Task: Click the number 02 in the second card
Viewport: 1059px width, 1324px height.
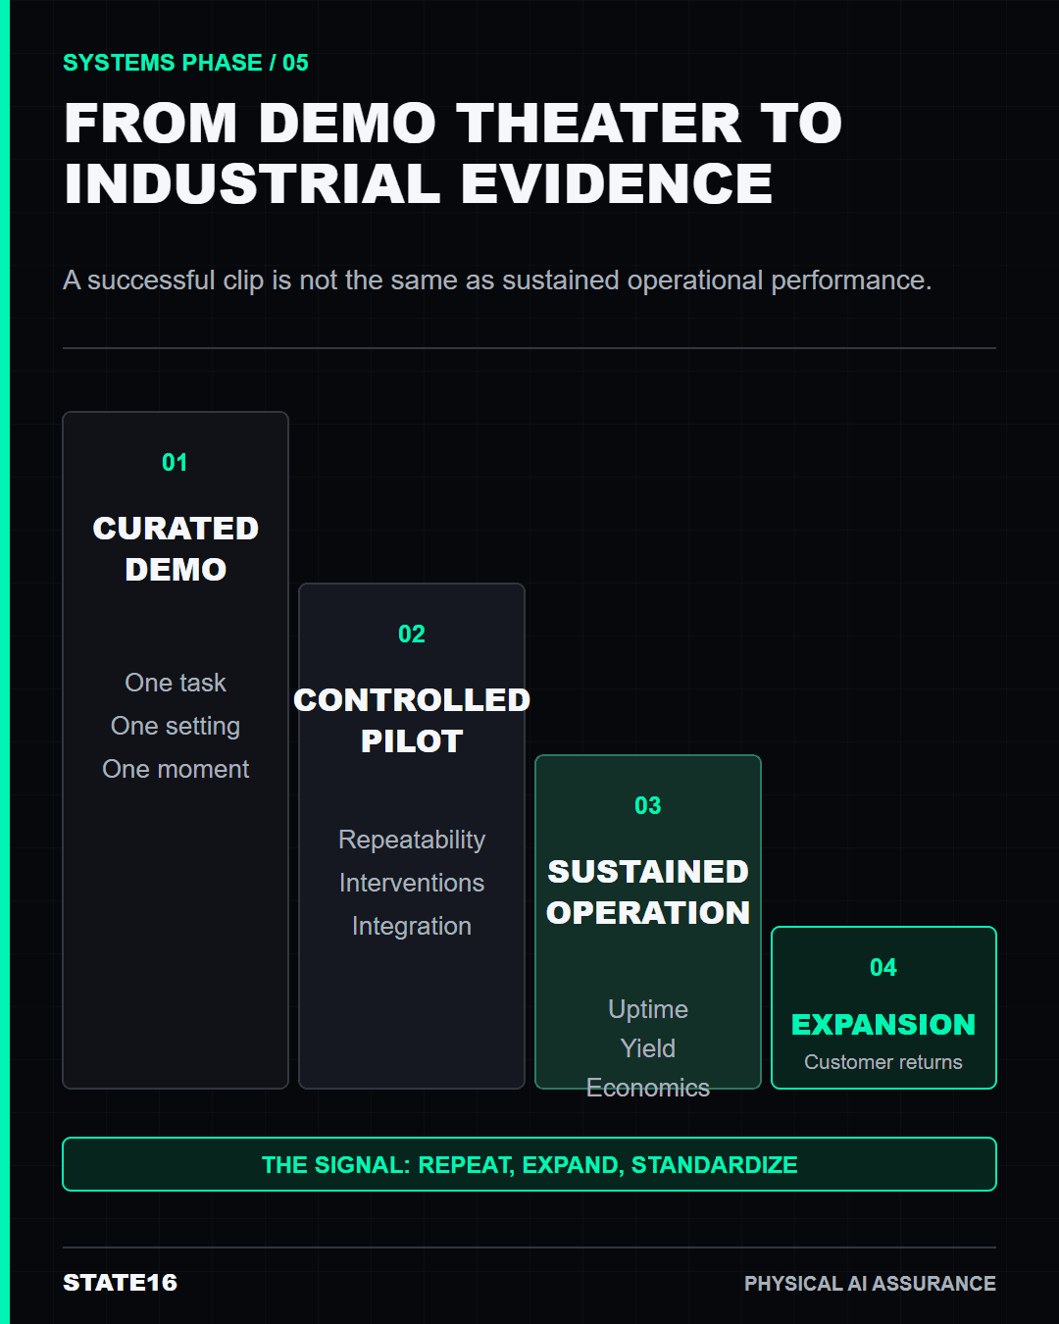Action: click(412, 635)
